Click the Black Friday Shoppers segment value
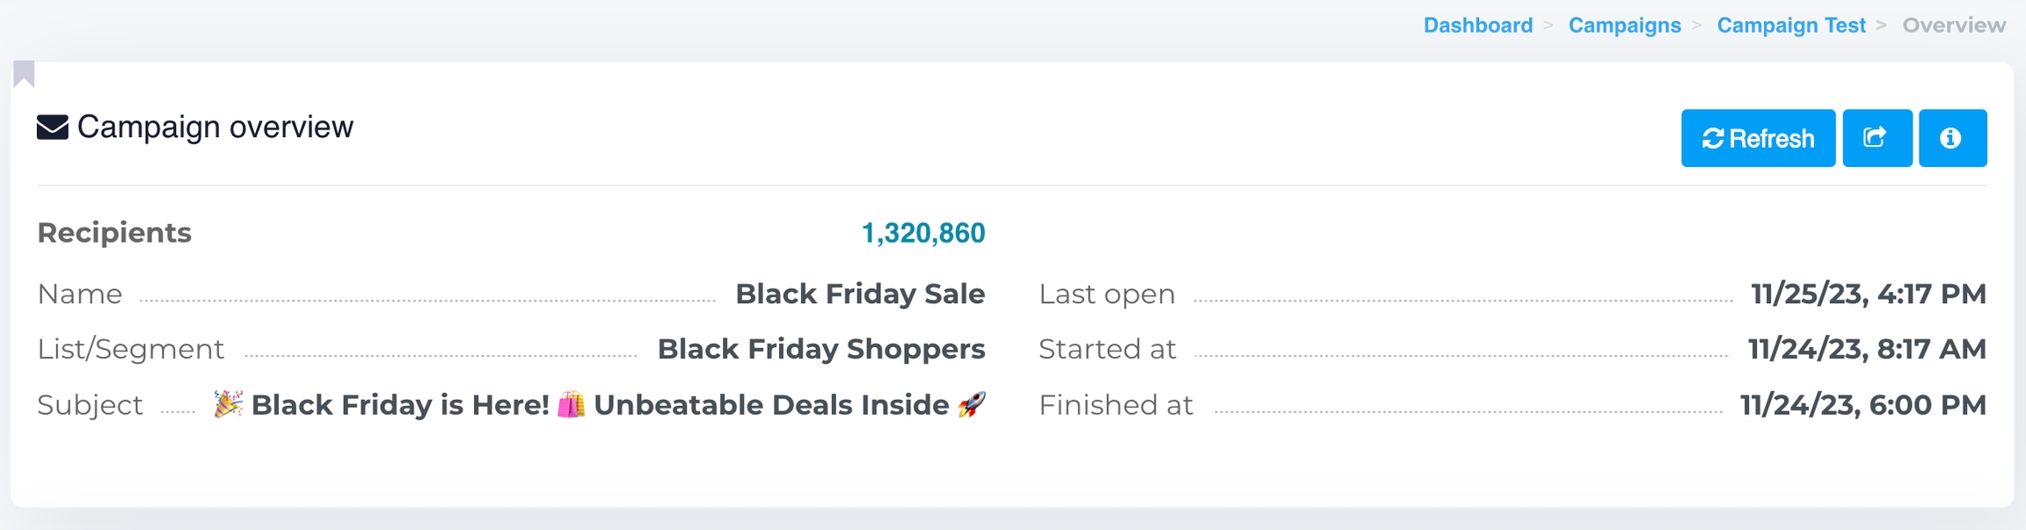Screen dimensions: 2026x530 pos(820,349)
